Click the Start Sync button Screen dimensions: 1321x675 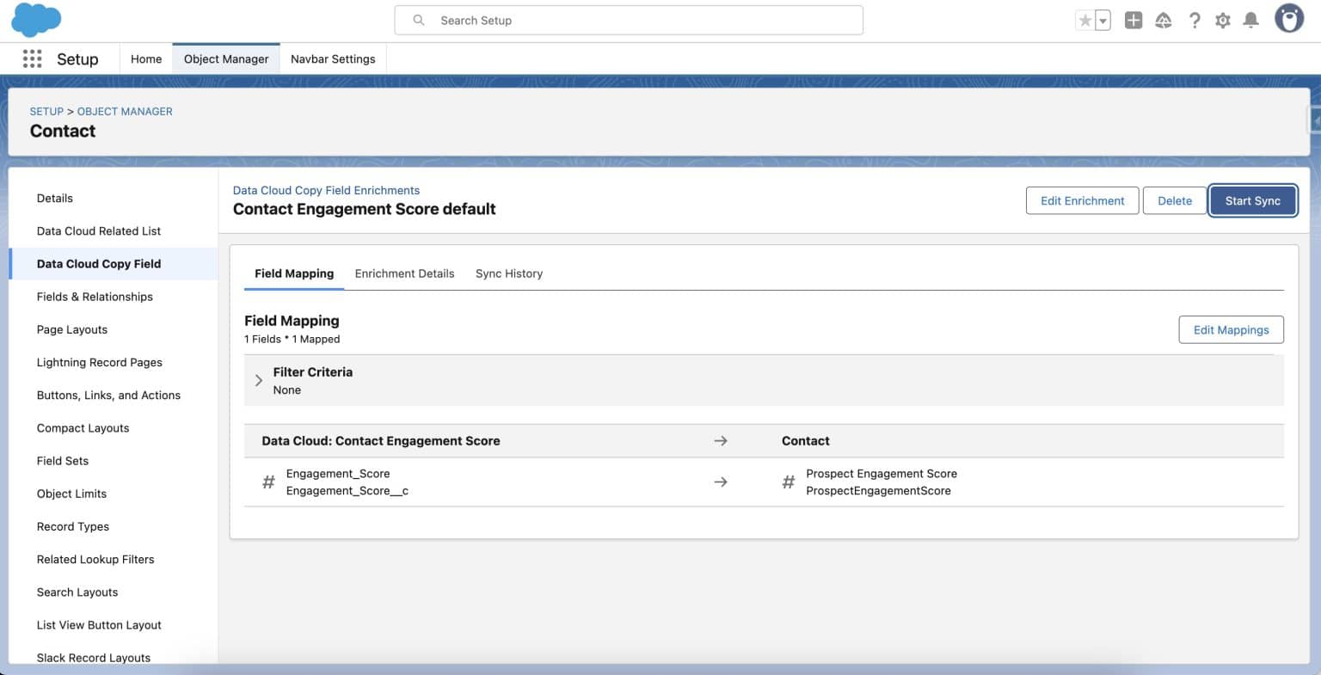click(1252, 200)
